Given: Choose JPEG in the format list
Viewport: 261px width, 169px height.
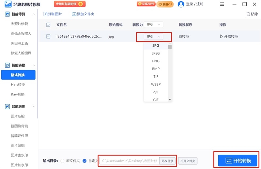Looking at the screenshot, I should pos(156,53).
